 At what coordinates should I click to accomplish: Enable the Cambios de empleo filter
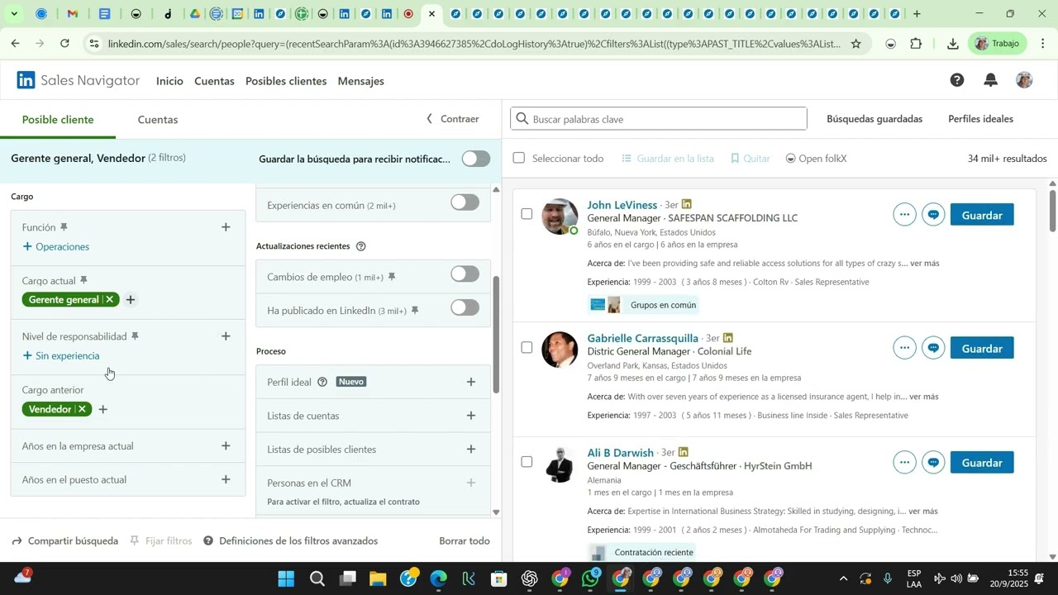coord(465,274)
